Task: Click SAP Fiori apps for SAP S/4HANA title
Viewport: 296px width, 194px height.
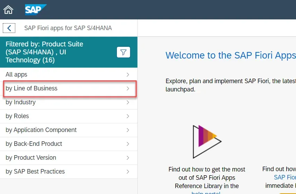Action: coord(68,28)
